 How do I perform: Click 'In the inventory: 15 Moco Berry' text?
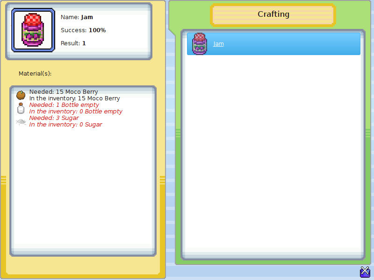(74, 98)
